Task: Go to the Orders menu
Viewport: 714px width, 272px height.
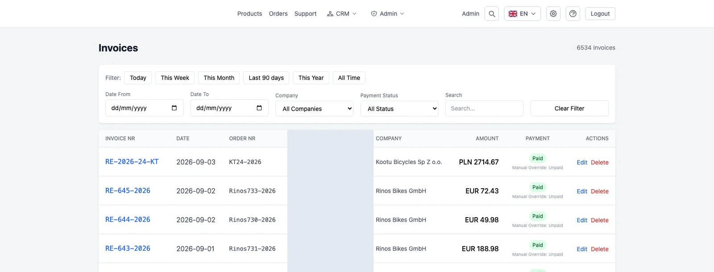Action: [278, 14]
